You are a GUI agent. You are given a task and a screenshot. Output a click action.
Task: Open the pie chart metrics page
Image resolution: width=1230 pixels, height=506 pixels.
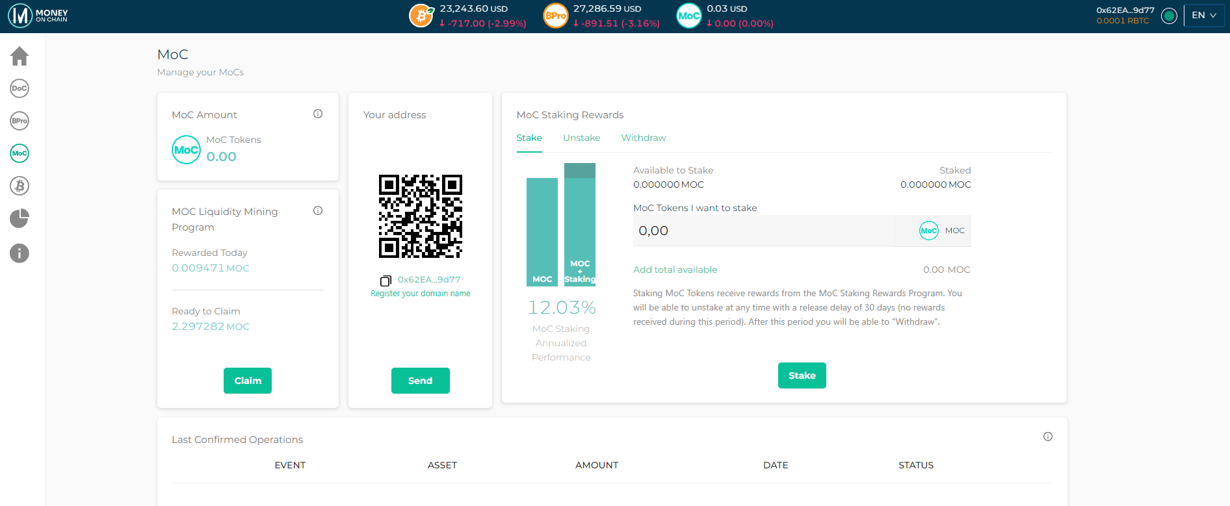20,218
